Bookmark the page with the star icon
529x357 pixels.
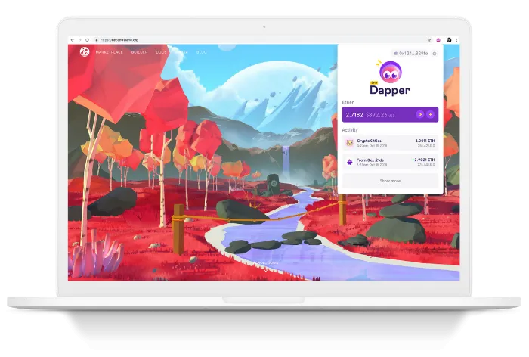click(429, 40)
